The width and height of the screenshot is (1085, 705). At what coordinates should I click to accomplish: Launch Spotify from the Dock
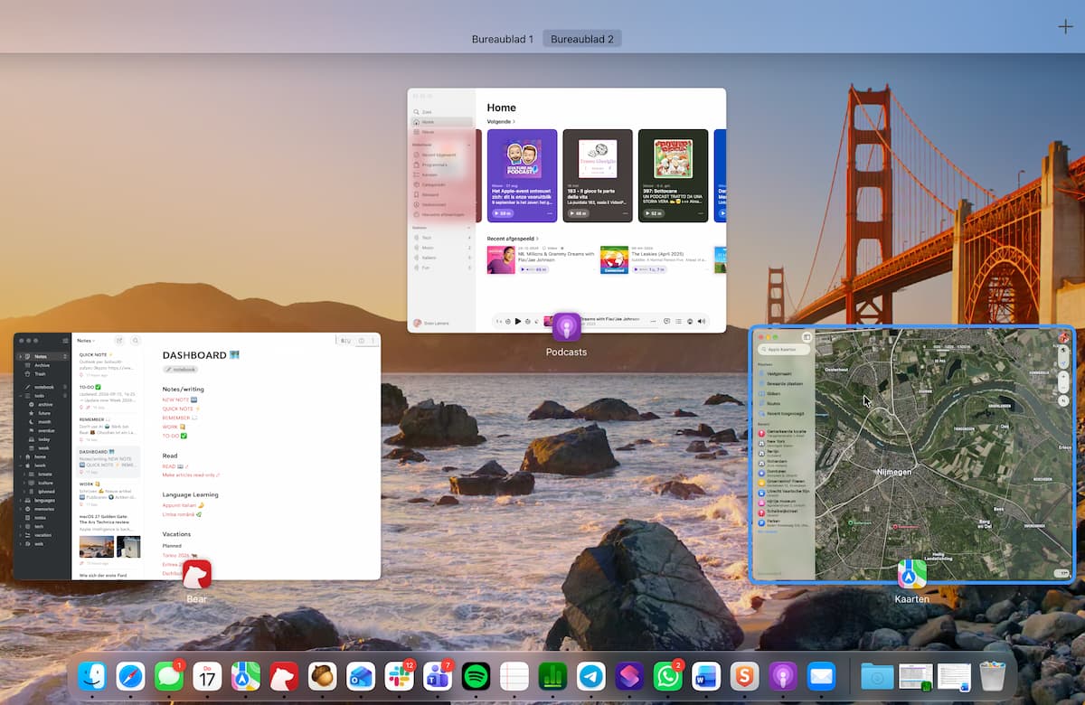pyautogui.click(x=476, y=676)
